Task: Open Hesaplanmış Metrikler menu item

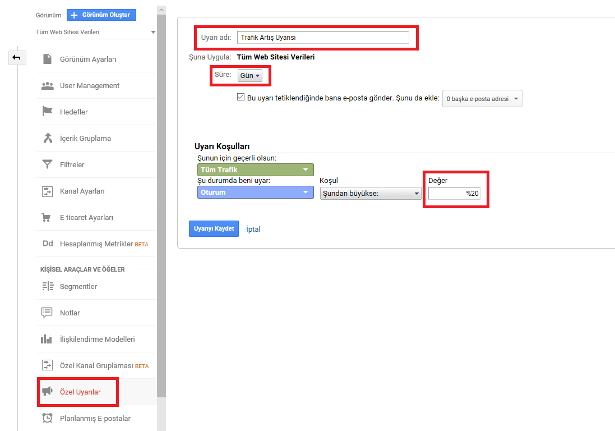Action: click(97, 244)
